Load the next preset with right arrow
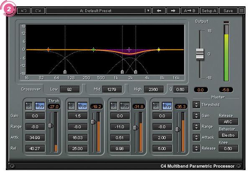This screenshot has width=251, height=176. click(x=173, y=11)
